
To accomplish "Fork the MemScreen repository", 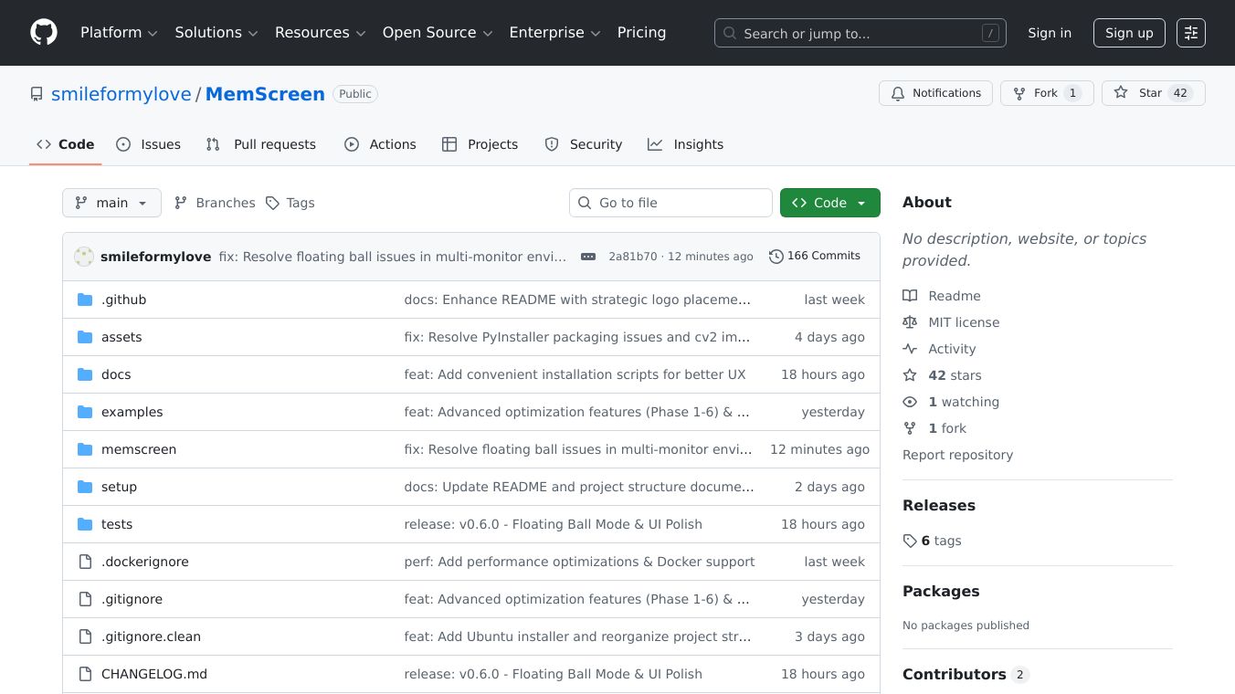I will [x=1035, y=93].
